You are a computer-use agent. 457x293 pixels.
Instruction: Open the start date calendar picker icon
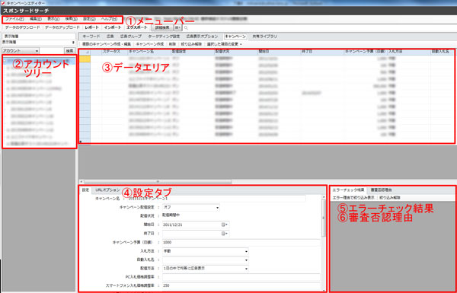[x=225, y=225]
